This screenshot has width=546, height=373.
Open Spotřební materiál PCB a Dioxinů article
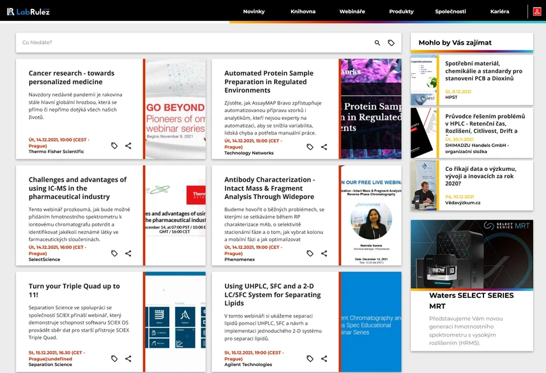click(x=483, y=71)
